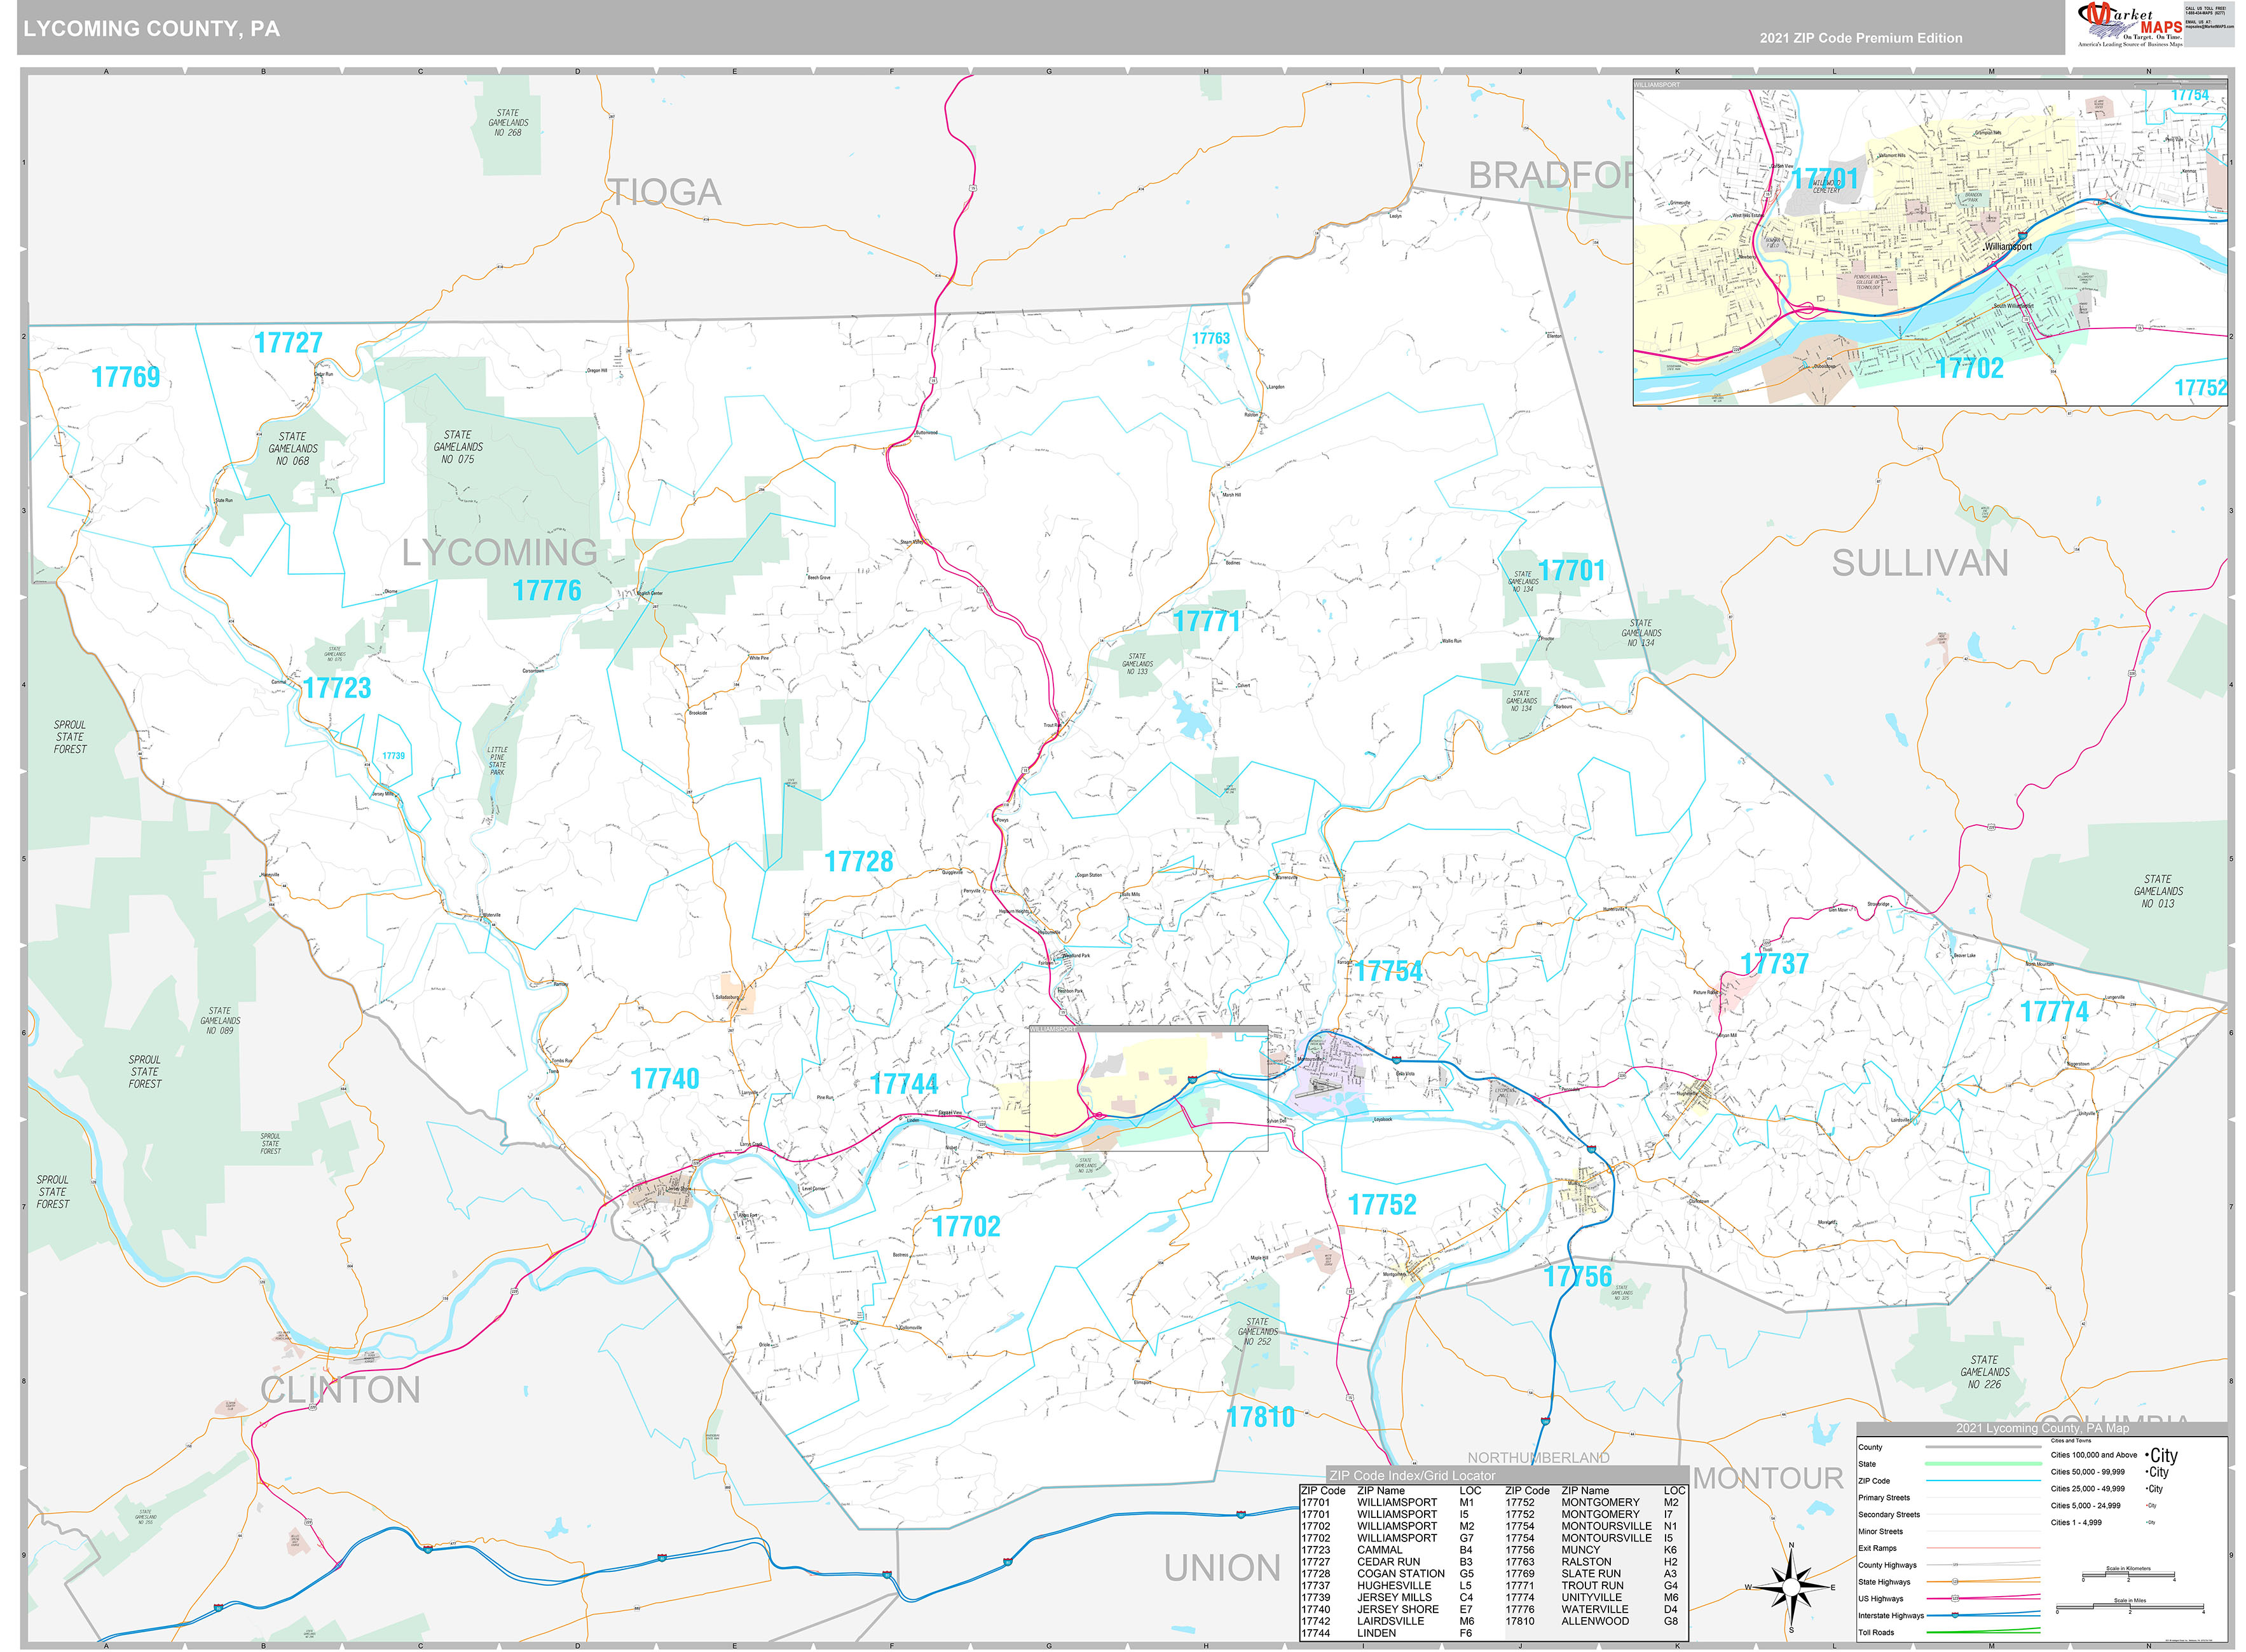Select the SULLIVAN county name
Screen dimensions: 2246x1652
coord(1920,563)
